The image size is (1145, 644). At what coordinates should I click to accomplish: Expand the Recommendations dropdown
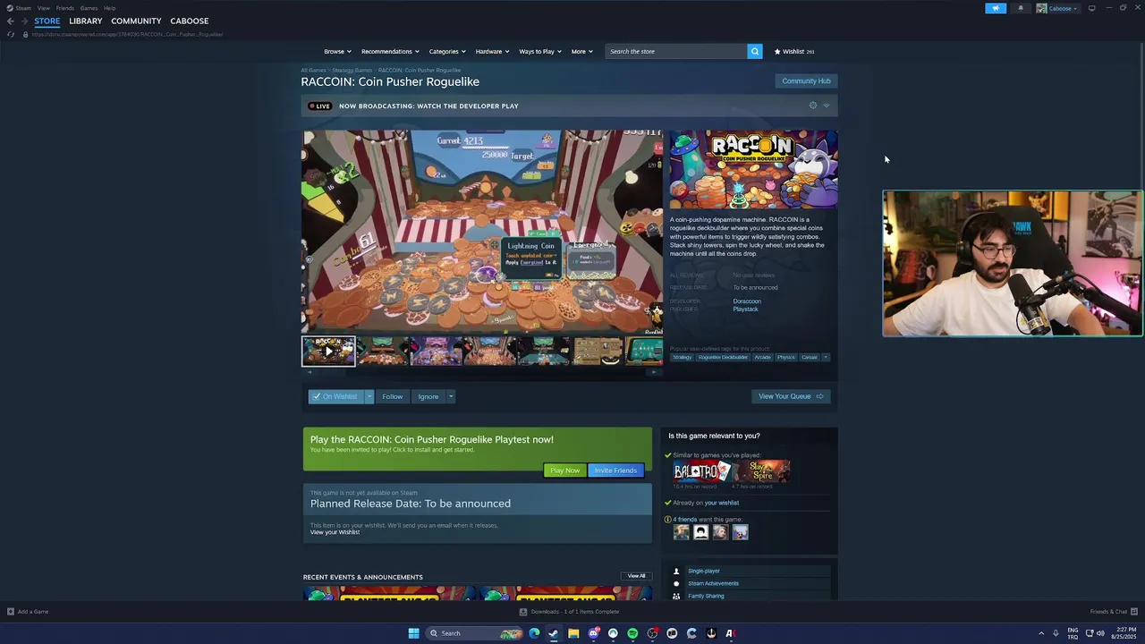[x=390, y=51]
